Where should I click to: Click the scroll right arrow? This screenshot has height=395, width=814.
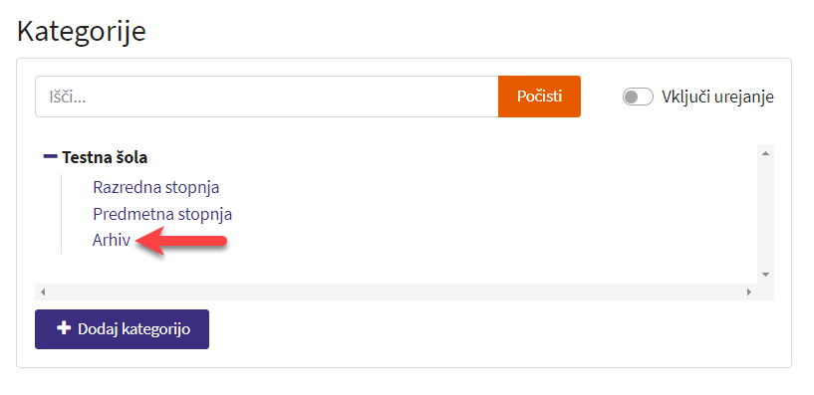point(749,292)
